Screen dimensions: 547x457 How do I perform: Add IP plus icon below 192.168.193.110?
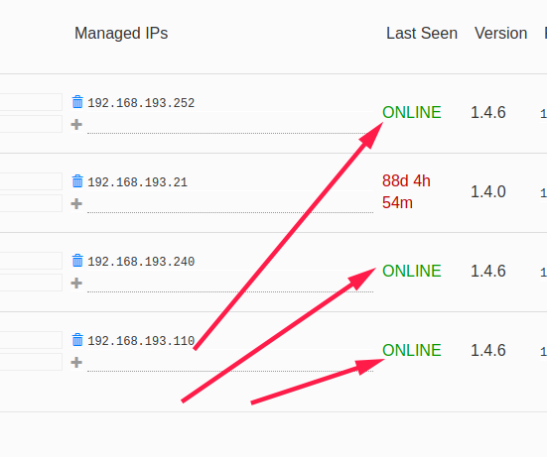tap(76, 362)
